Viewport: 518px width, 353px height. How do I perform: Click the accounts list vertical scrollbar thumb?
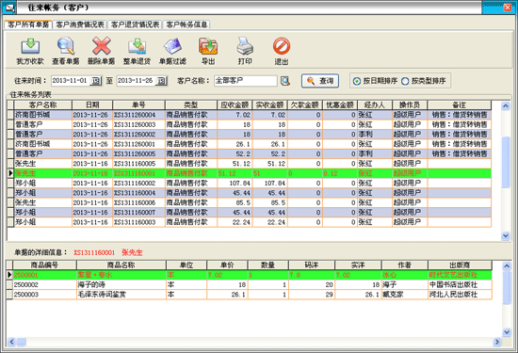tap(506, 162)
